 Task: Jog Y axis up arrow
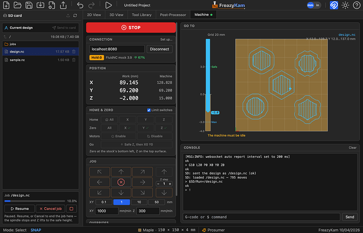(x=121, y=172)
